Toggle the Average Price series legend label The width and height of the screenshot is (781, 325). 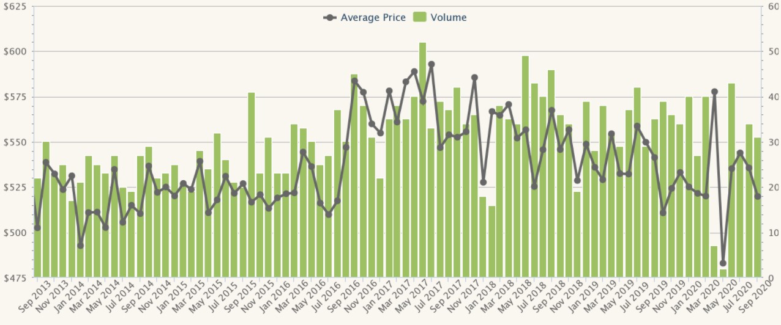pyautogui.click(x=373, y=18)
